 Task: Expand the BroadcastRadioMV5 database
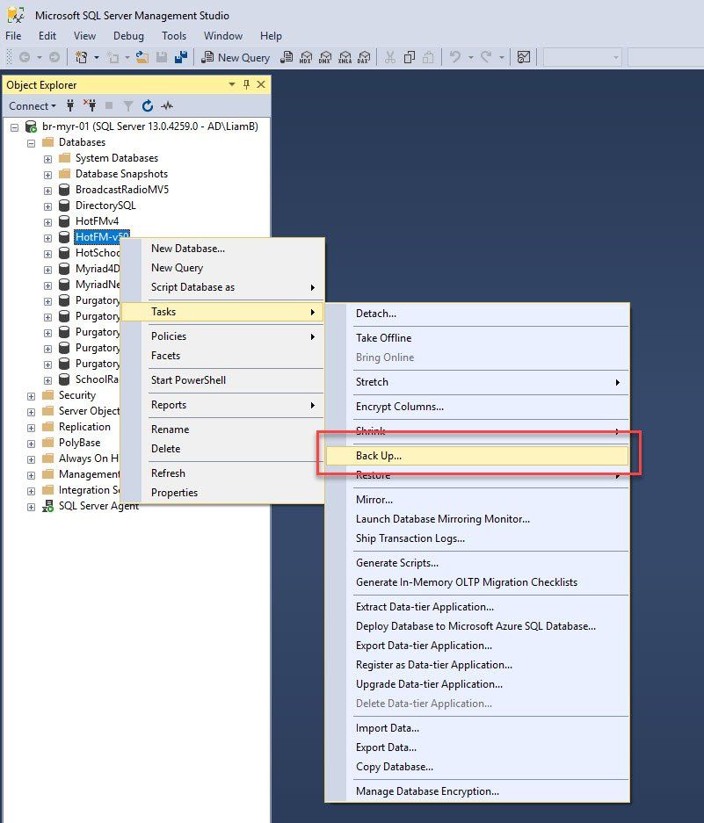(x=47, y=191)
